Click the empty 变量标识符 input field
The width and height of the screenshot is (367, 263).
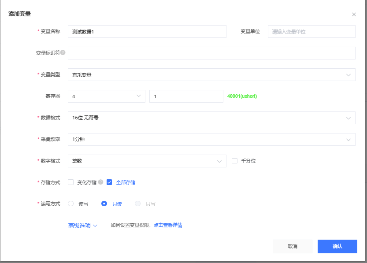pos(211,53)
